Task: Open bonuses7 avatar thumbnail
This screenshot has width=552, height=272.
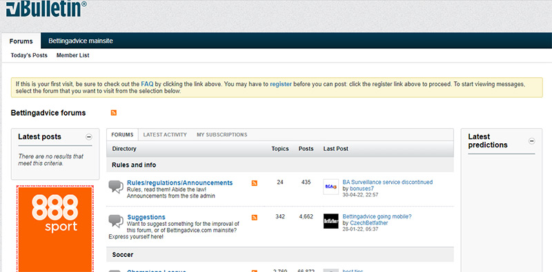Action: point(331,187)
